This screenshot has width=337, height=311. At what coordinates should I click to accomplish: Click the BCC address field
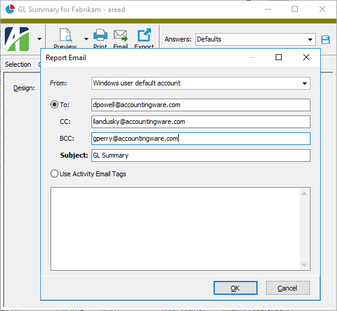click(x=201, y=138)
